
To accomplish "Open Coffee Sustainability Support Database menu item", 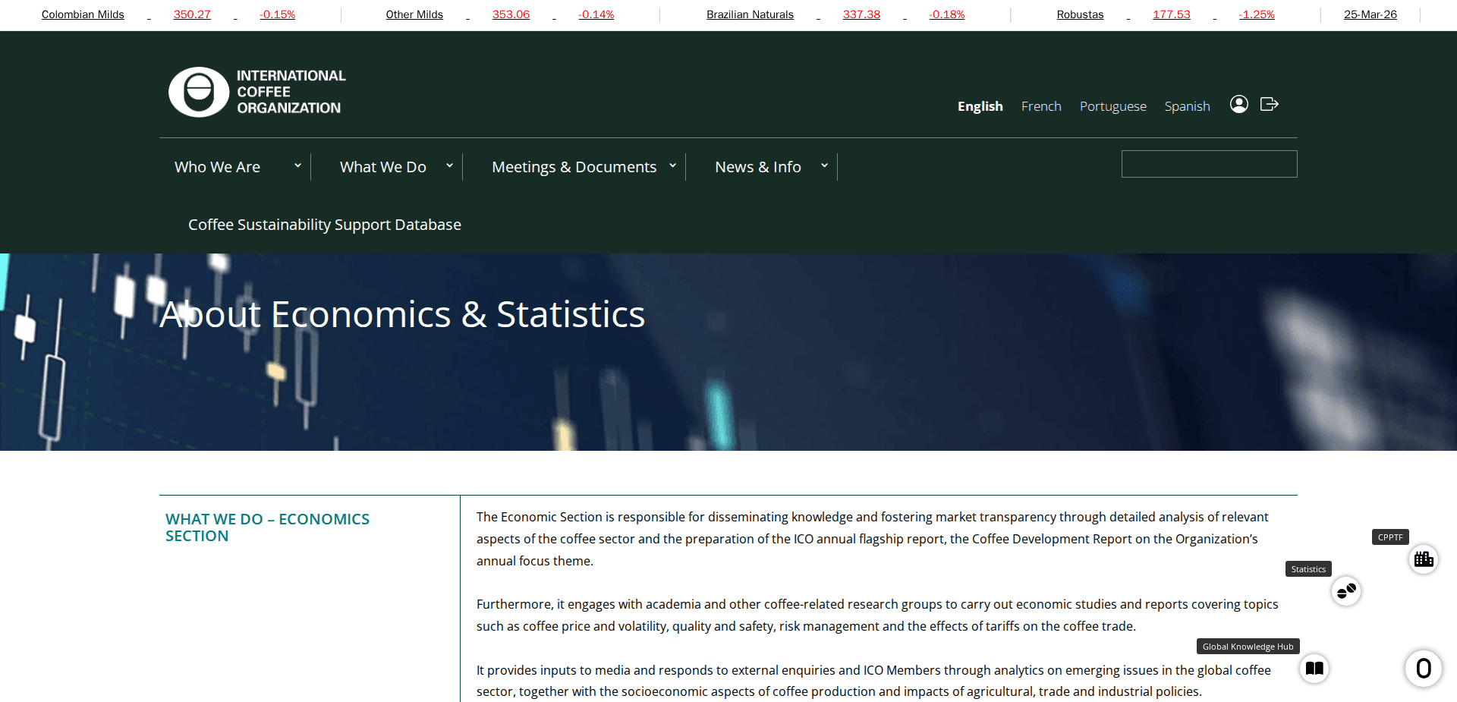I will point(324,224).
